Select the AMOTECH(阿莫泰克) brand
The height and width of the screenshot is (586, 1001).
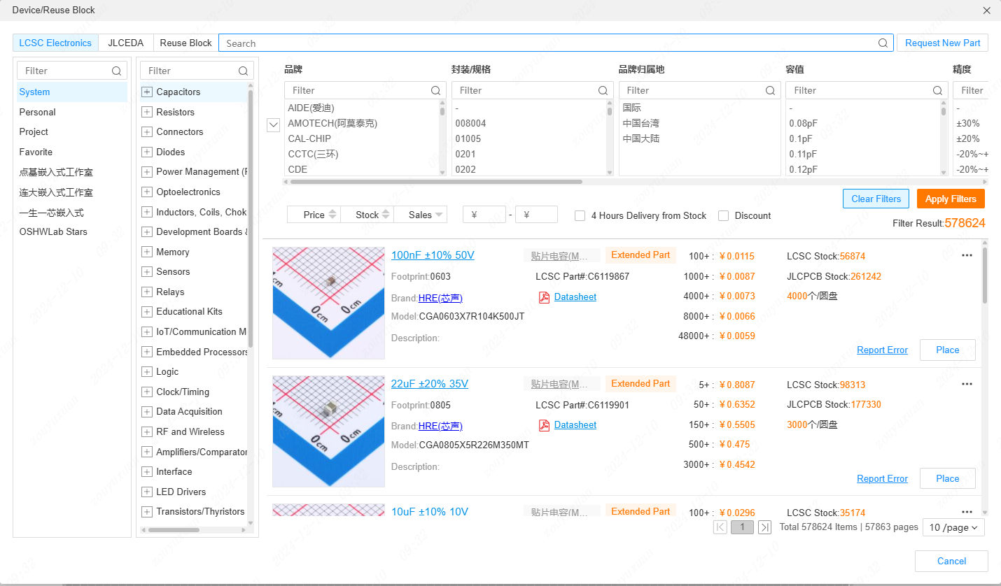pyautogui.click(x=332, y=123)
